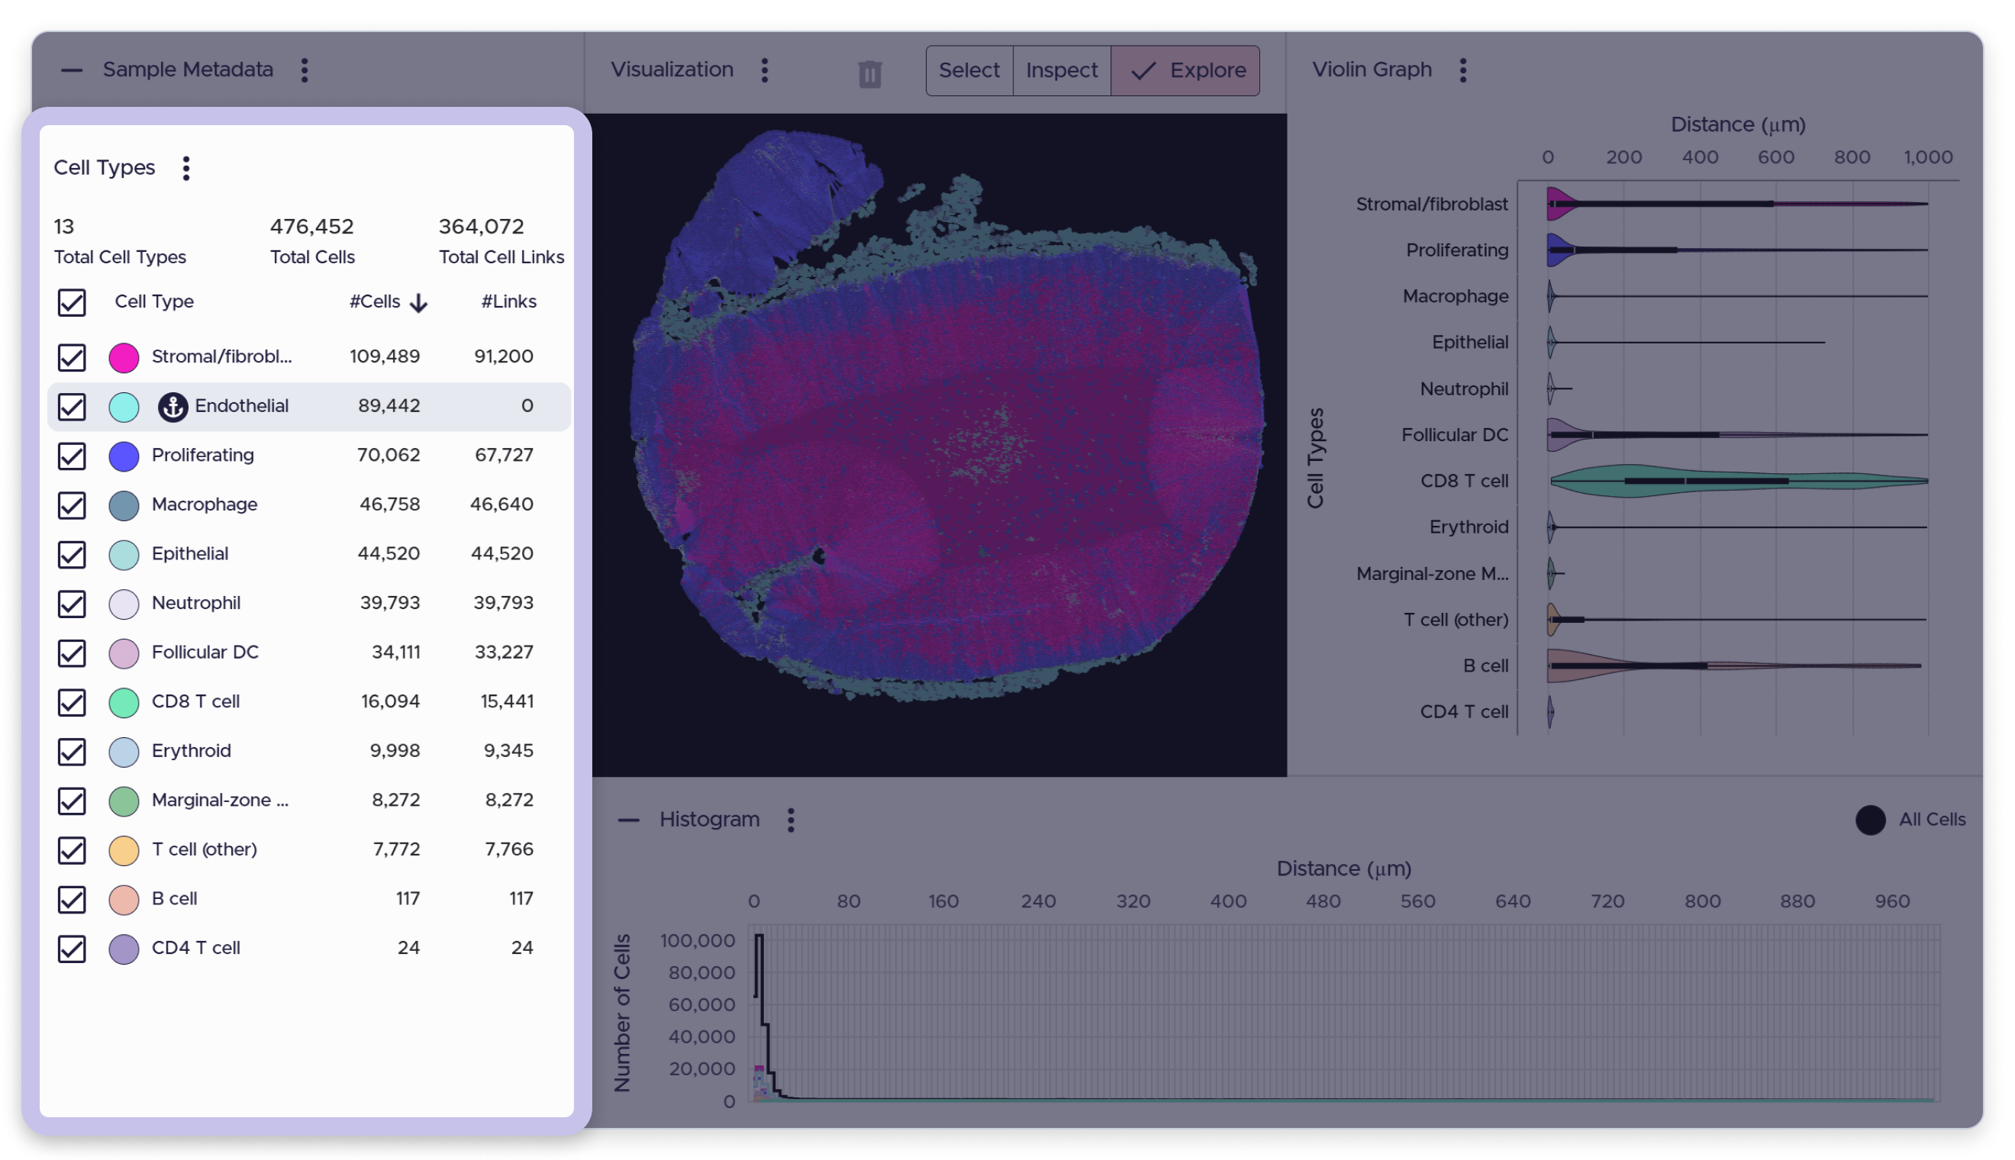
Task: Switch to Select mode
Action: coord(969,70)
